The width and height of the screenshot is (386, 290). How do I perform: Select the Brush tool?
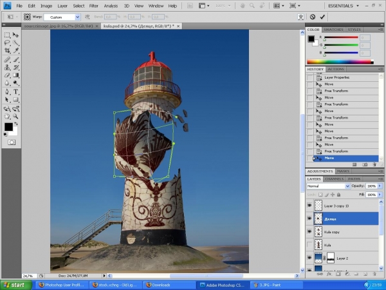pos(15,59)
